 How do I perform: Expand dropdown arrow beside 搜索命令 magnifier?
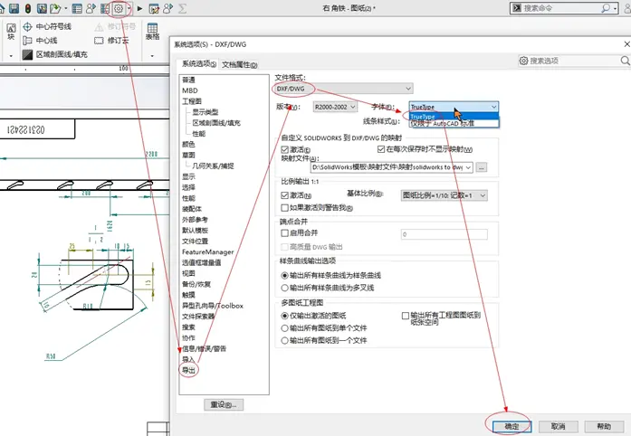(x=616, y=8)
